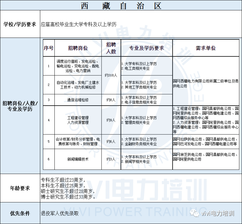Click the unit cell starting '国网拉萨供电公司'
This screenshot has height=224, width=242.
(206, 141)
